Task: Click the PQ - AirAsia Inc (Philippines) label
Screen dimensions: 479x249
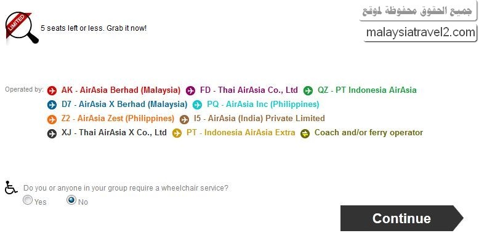Action: click(x=263, y=104)
